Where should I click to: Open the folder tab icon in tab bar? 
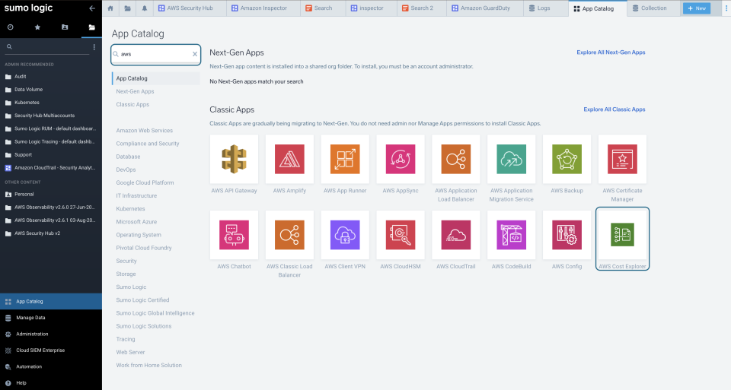[x=128, y=8]
